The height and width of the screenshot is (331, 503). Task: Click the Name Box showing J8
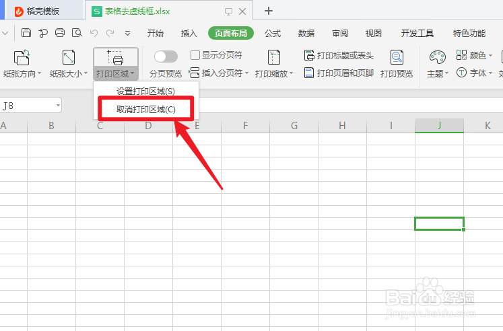(x=30, y=106)
